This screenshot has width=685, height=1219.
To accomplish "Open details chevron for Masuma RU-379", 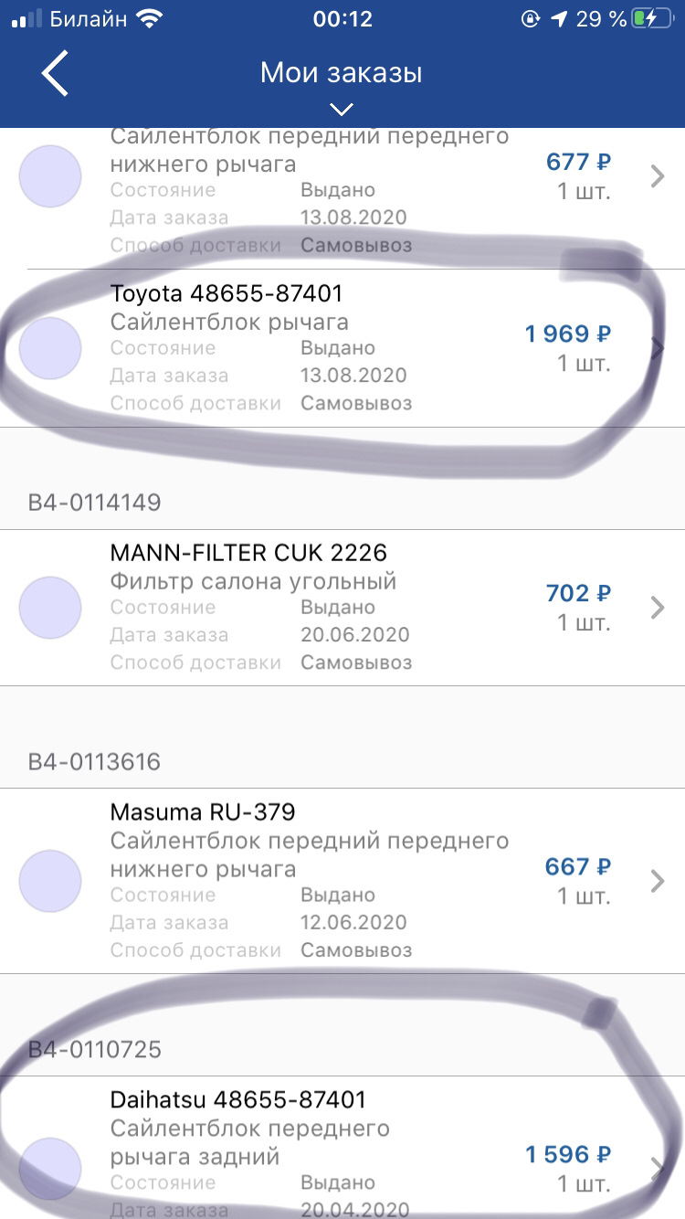I will [657, 881].
